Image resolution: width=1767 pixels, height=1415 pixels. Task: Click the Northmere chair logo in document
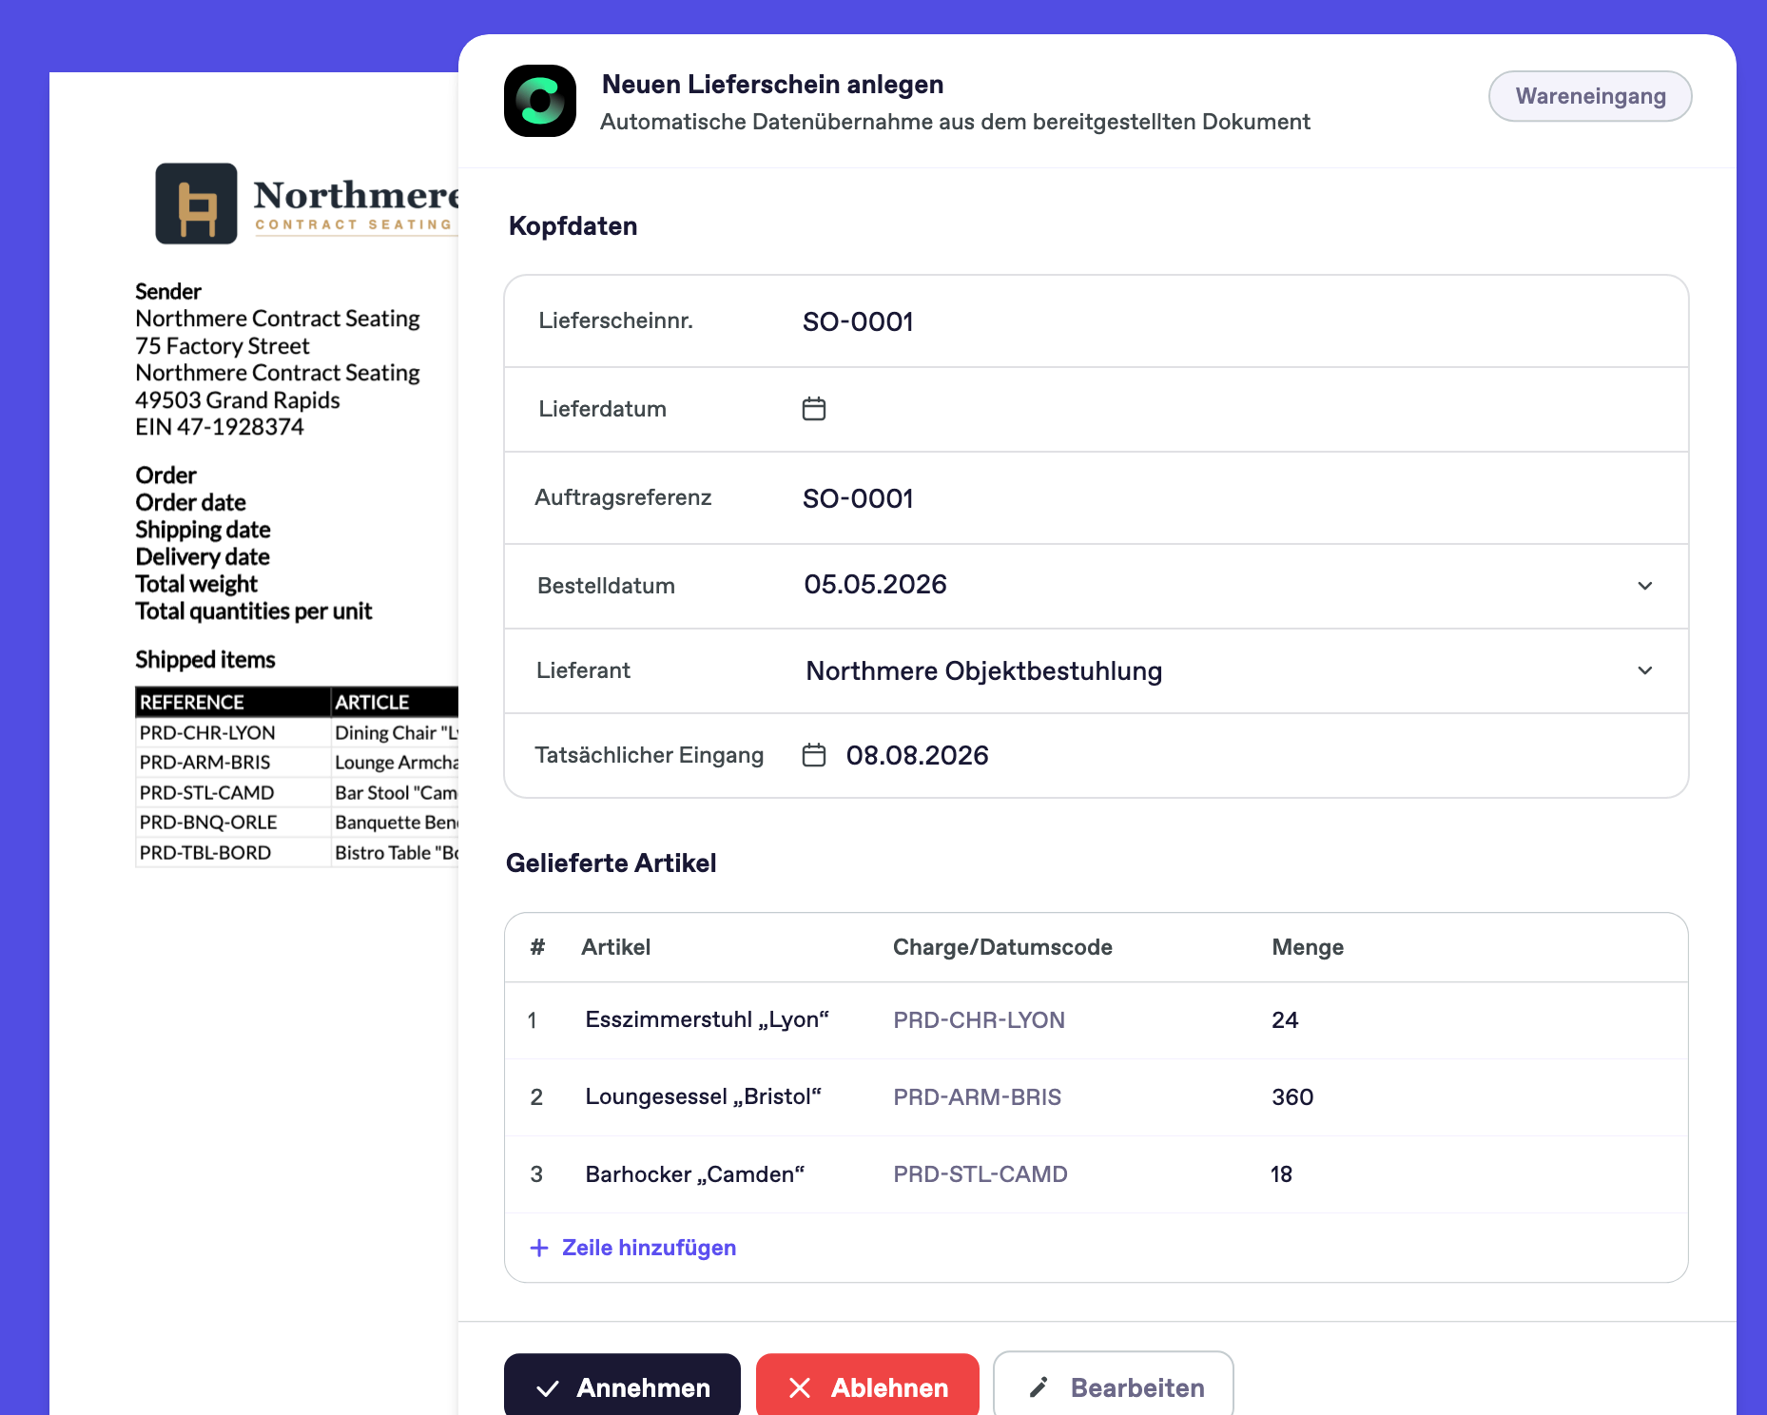[197, 204]
